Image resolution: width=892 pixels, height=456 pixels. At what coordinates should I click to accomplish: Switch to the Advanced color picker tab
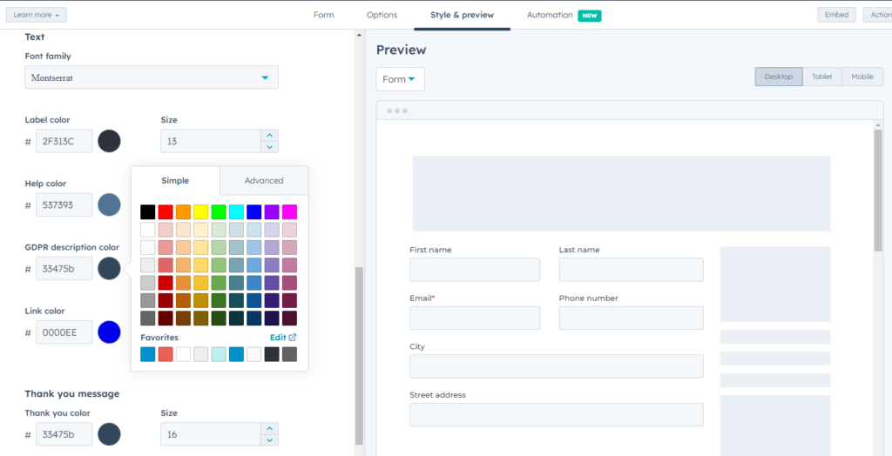(x=264, y=181)
